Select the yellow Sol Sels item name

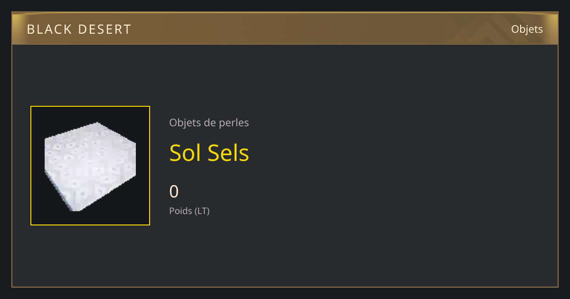209,153
